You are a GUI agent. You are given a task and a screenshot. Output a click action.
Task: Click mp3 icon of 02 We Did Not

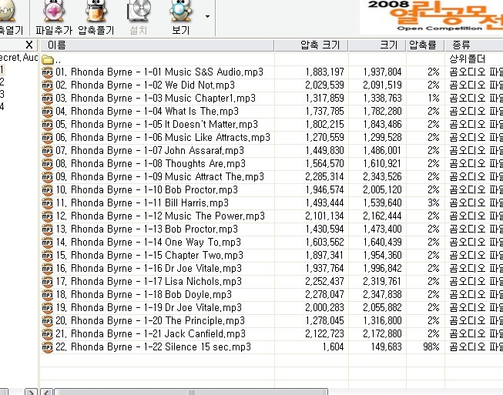tap(48, 85)
